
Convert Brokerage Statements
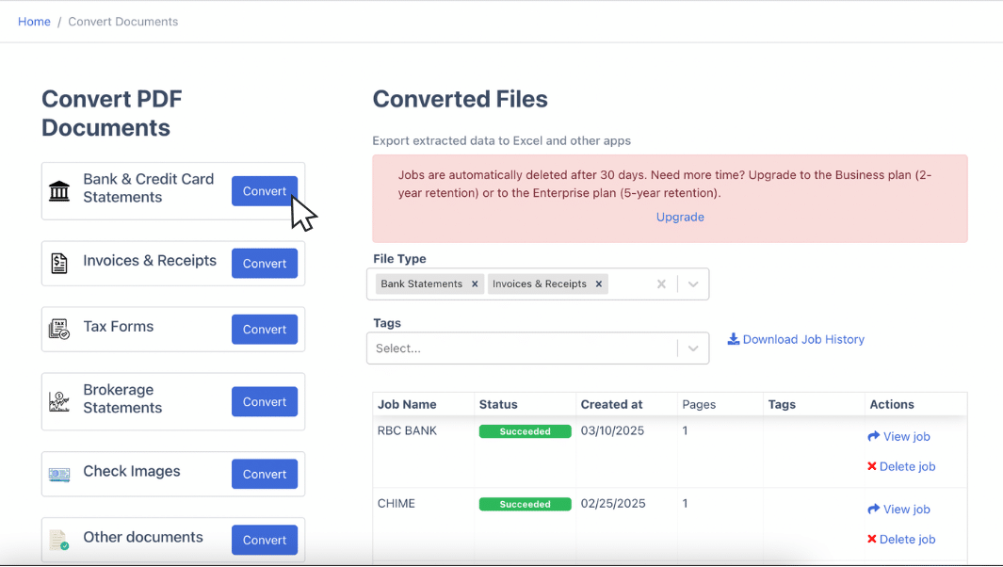click(x=265, y=401)
